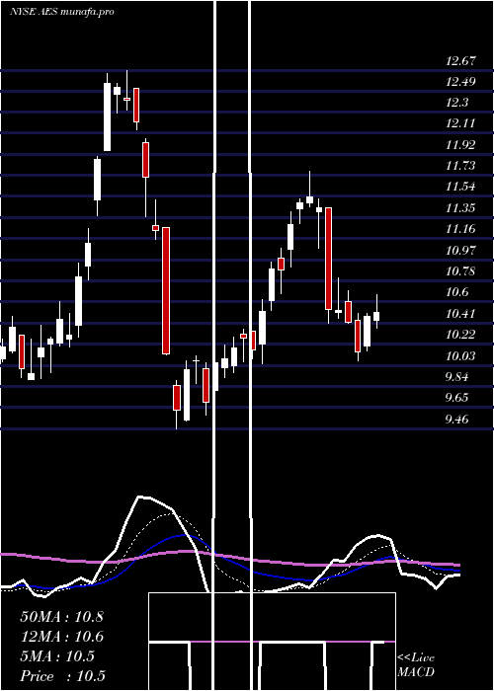This screenshot has height=691, width=494.
Task: Click the last white candlestick at chart right
Action: click(376, 315)
